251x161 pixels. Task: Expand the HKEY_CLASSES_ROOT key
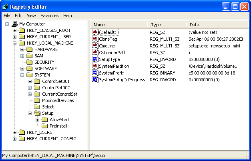pos(14,30)
